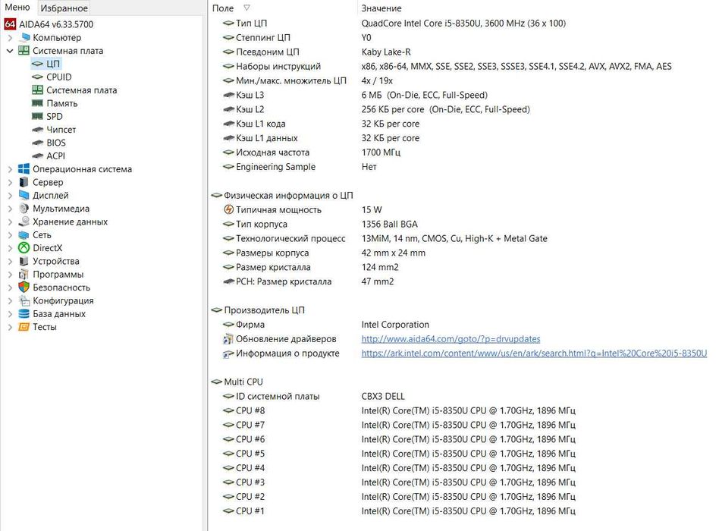This screenshot has width=719, height=531.
Task: Open the CPUID chip icon
Action: click(38, 77)
